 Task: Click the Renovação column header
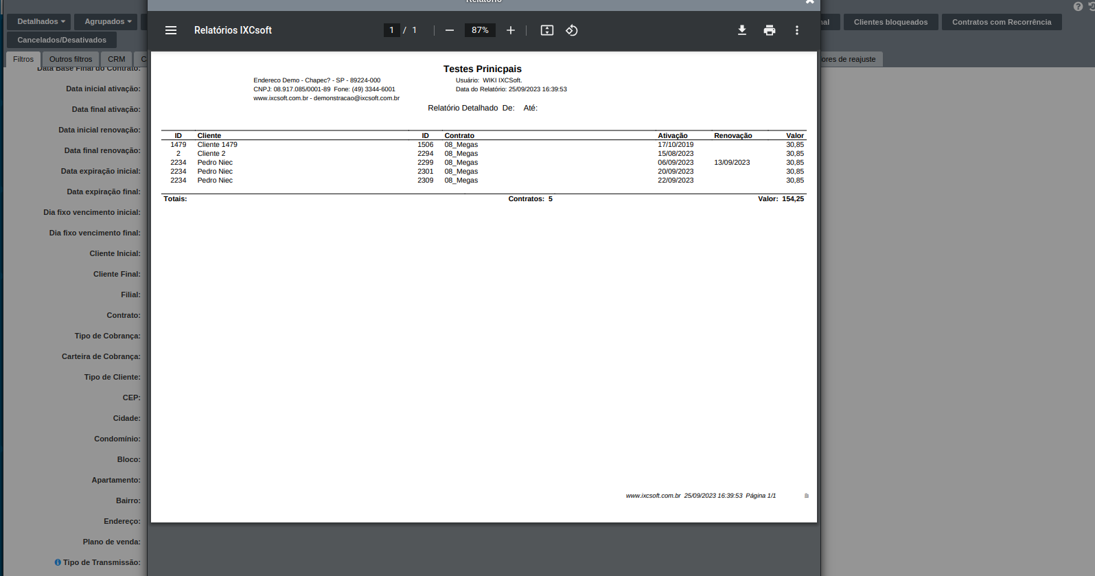click(733, 136)
